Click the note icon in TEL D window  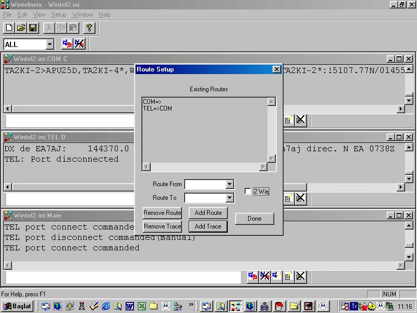(x=289, y=198)
